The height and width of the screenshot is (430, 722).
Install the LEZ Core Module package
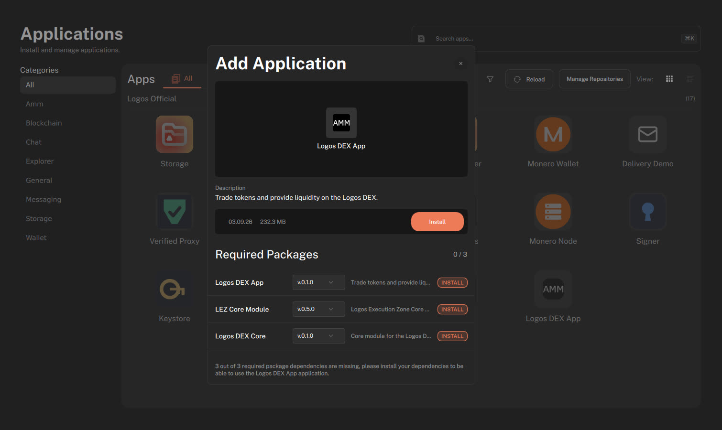(x=452, y=309)
